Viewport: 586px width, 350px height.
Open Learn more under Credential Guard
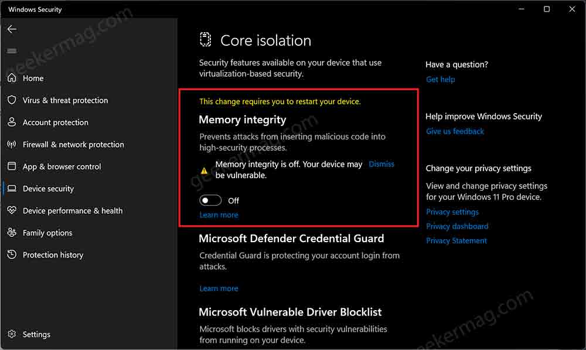[219, 288]
